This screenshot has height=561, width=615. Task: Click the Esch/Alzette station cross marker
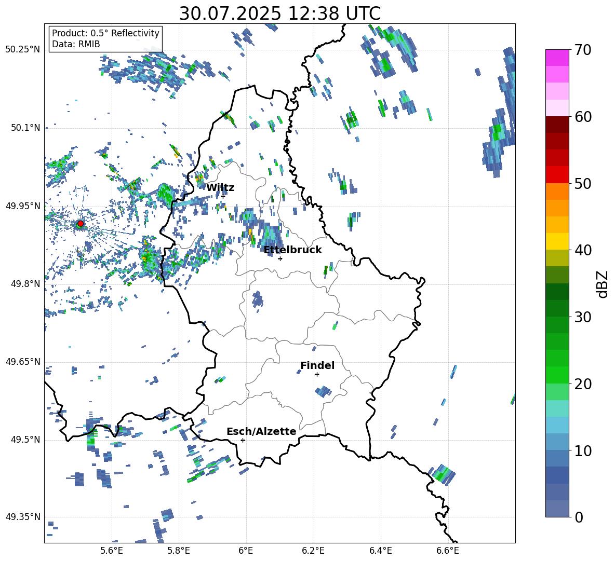[243, 440]
